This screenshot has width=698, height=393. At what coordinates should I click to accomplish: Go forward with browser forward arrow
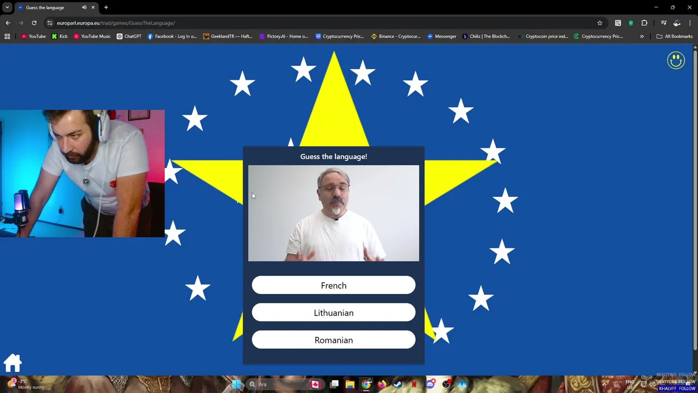(21, 23)
